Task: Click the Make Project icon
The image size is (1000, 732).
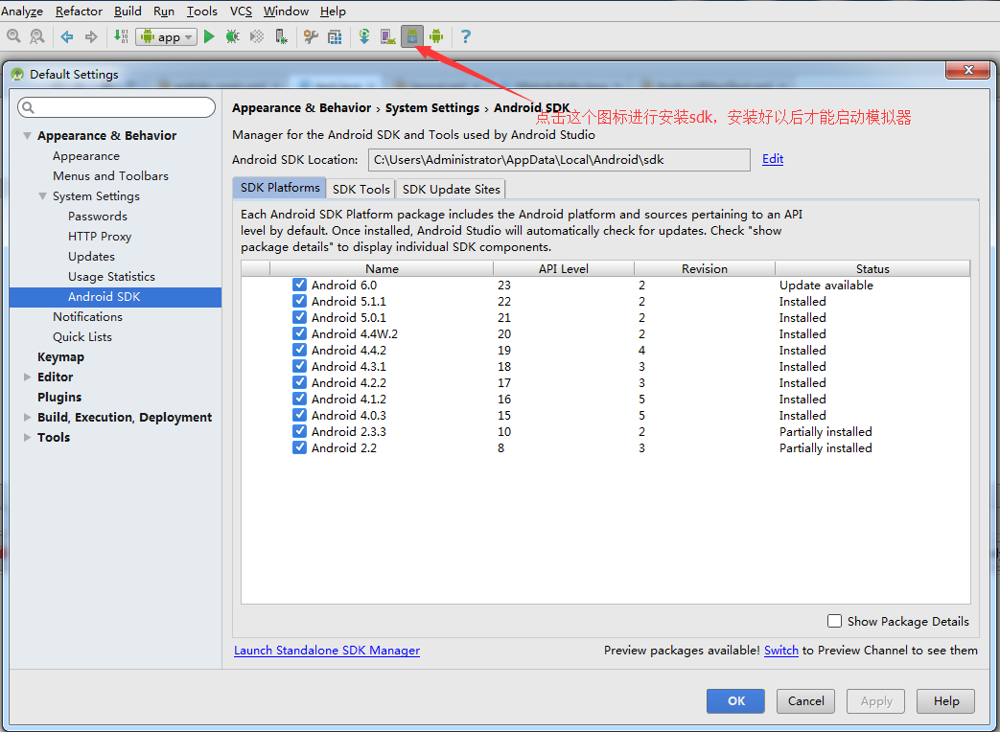Action: click(x=121, y=36)
